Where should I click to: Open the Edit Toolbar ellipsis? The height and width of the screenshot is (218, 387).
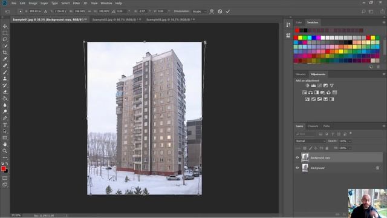click(x=5, y=157)
